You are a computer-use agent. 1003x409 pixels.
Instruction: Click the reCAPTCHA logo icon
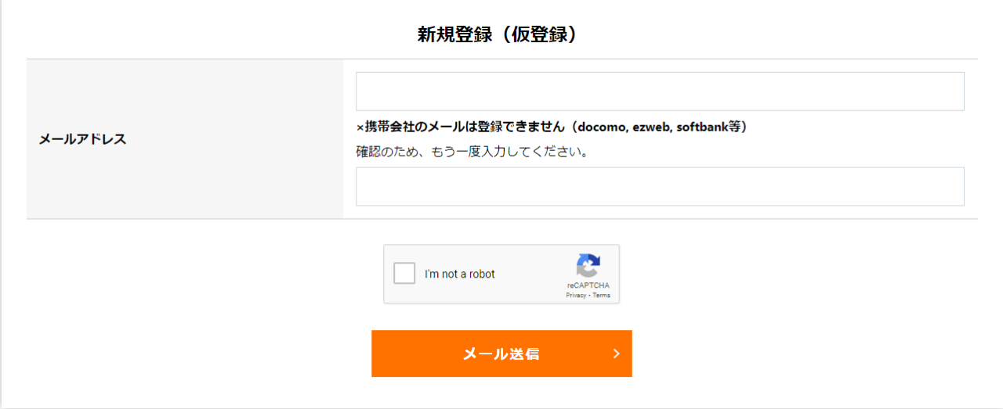click(588, 265)
